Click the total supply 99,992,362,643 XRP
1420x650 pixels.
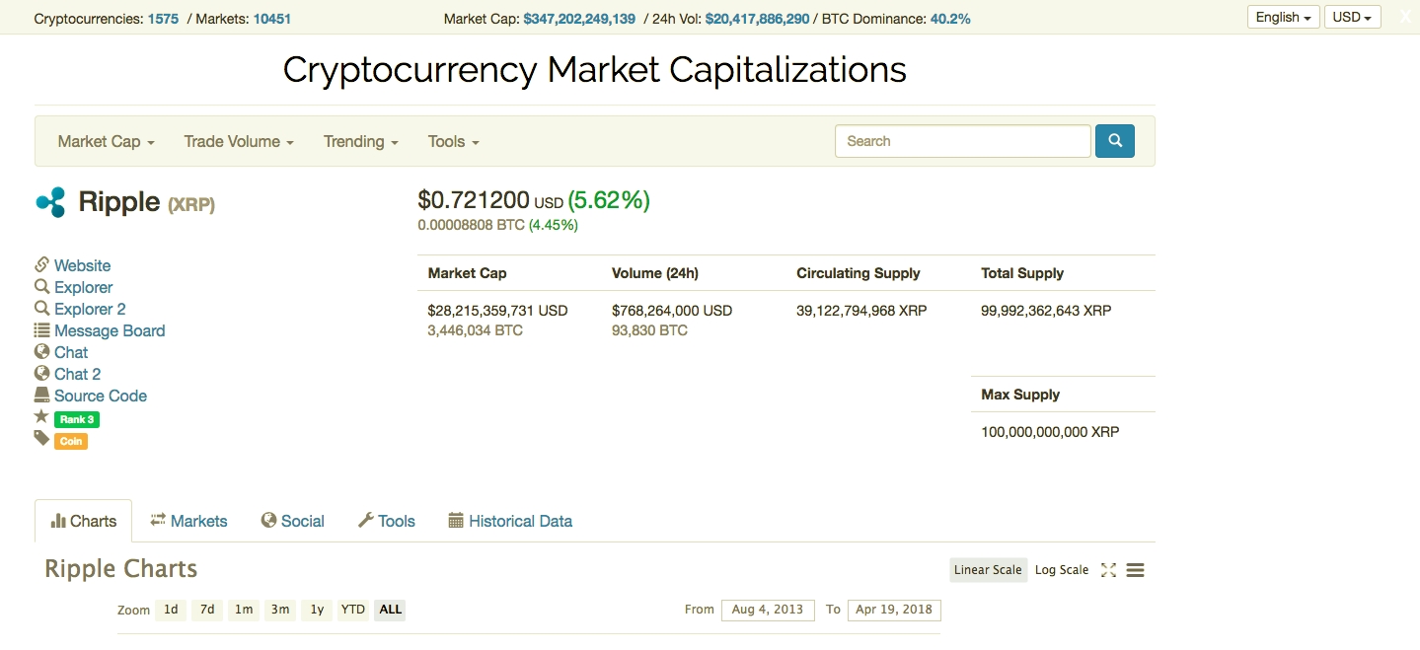1046,311
